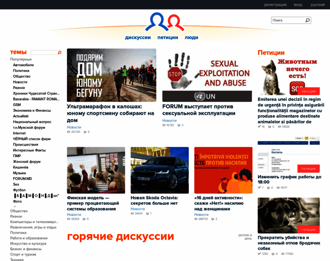Expand the Бизнес и финансы category
The width and height of the screenshot is (330, 261).
click(x=26, y=249)
